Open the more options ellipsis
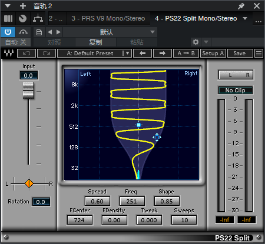Viewport: 265px width, 244px height. click(x=259, y=22)
